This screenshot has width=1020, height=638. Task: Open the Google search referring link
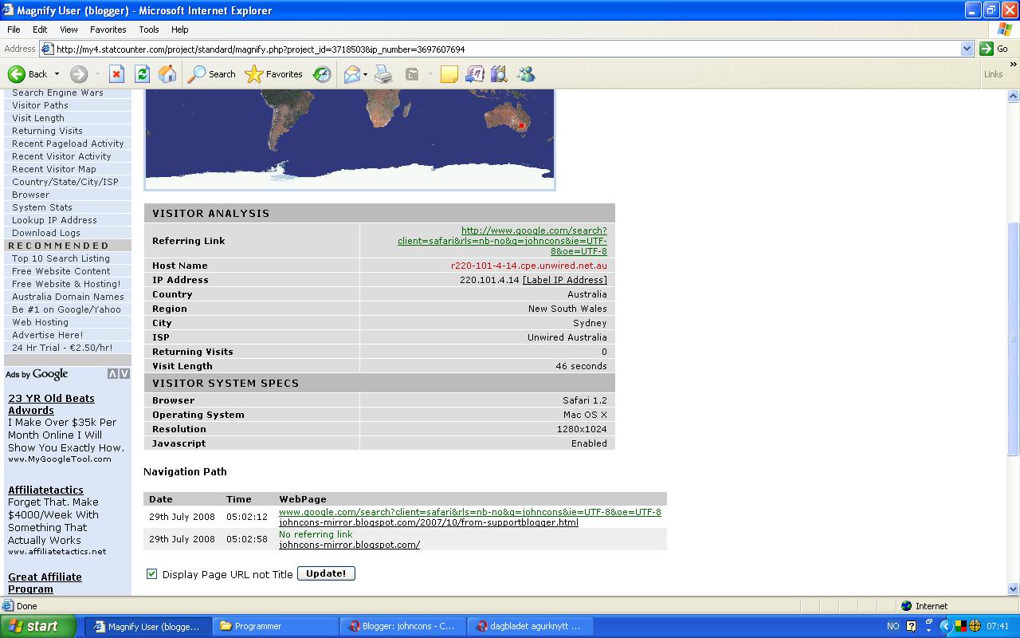click(x=502, y=241)
